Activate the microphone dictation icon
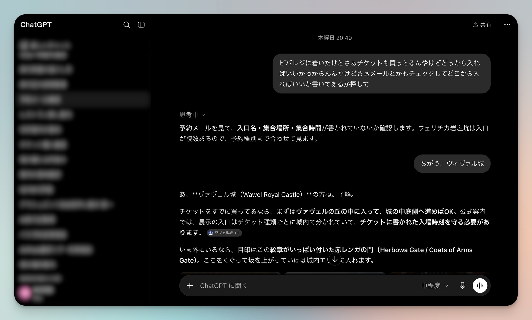The width and height of the screenshot is (532, 320). 462,286
